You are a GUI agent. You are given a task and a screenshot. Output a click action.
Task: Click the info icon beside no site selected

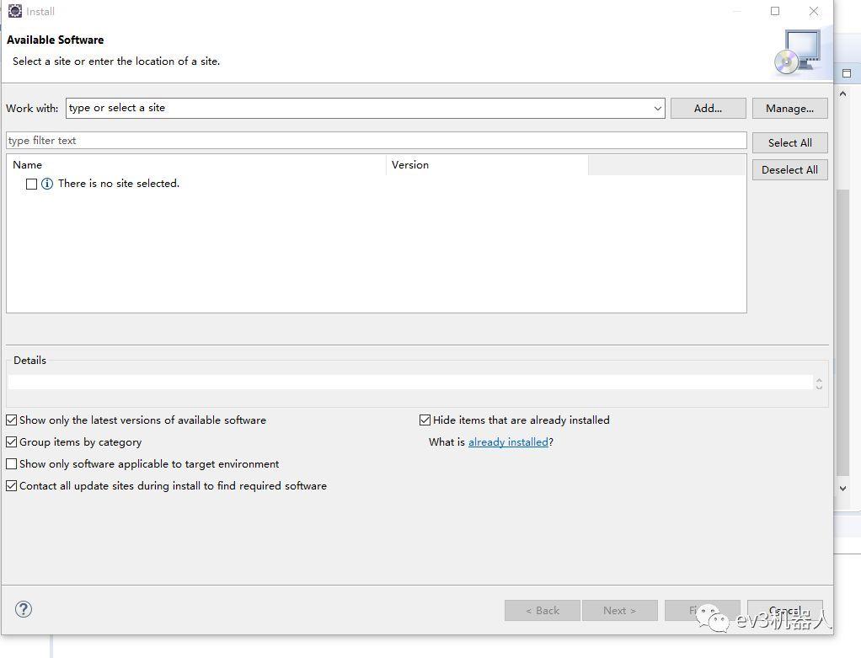47,184
